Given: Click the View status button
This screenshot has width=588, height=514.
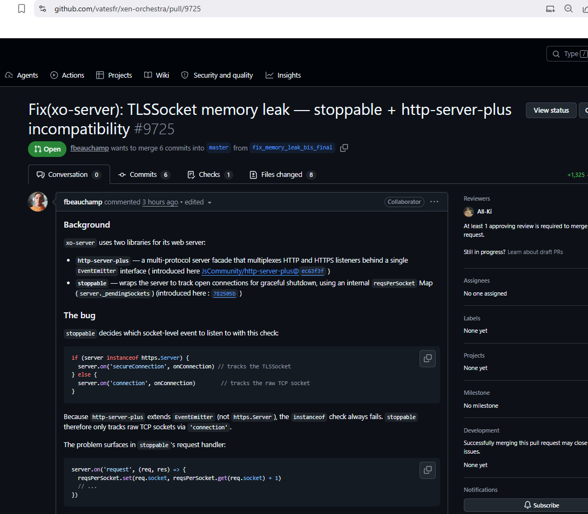Looking at the screenshot, I should pyautogui.click(x=551, y=110).
